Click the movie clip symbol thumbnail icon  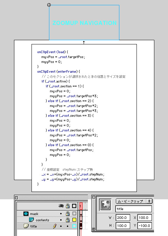pos(105,205)
